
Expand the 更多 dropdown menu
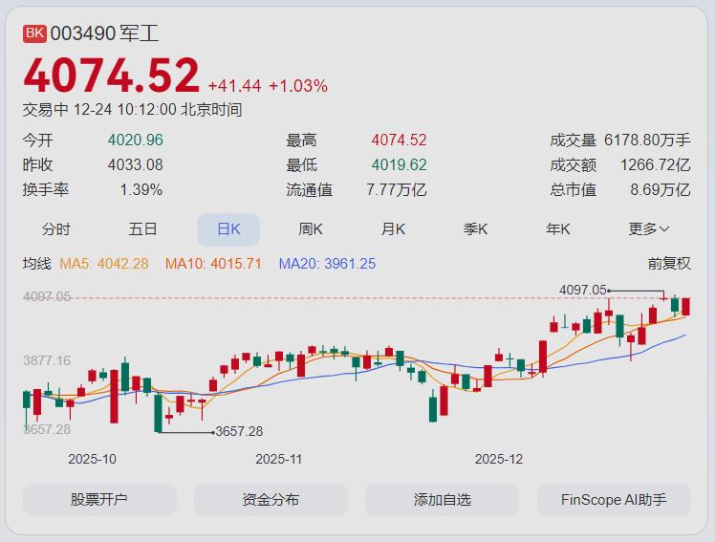(x=649, y=229)
